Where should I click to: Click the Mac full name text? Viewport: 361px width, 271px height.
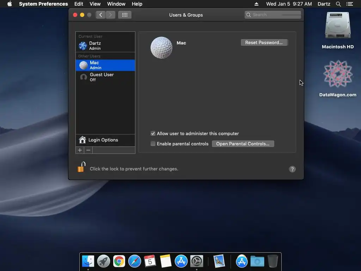pos(182,43)
